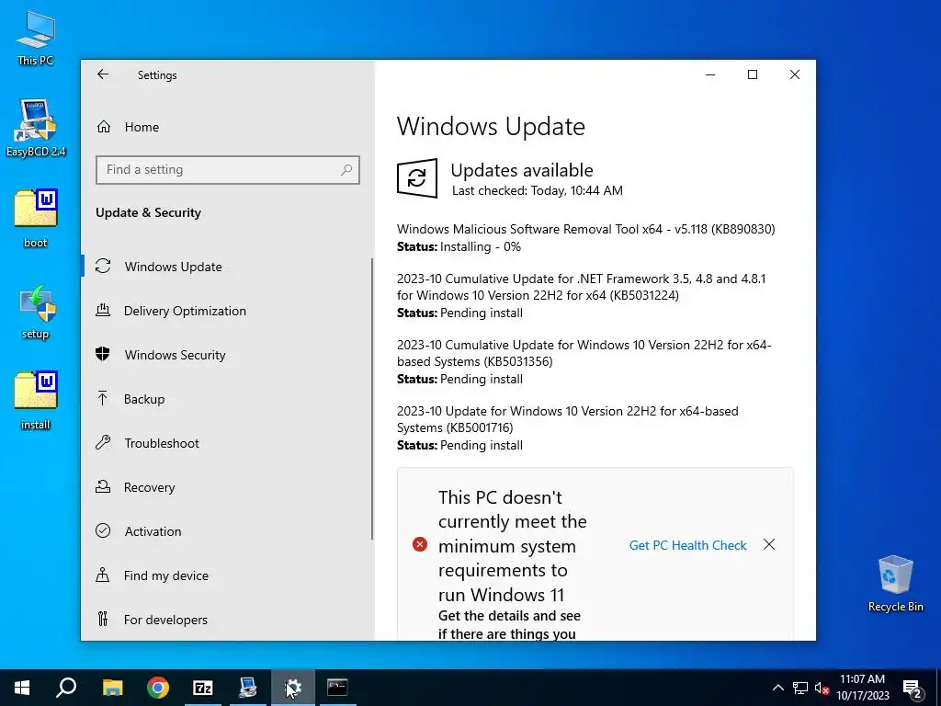Click the Last checked time text
941x706 pixels.
click(x=537, y=191)
